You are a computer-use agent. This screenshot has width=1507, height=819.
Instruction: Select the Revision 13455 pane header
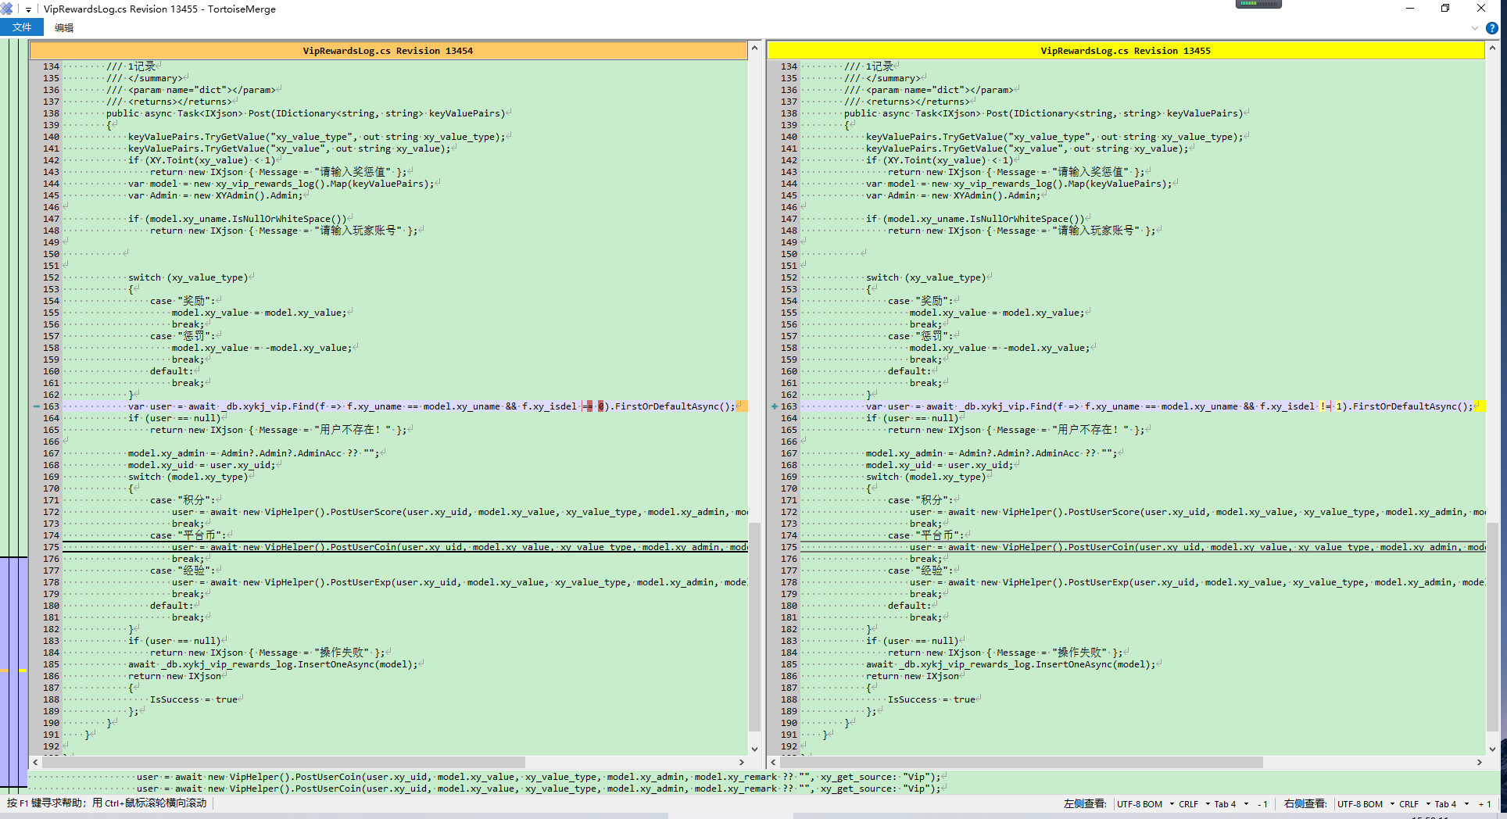[x=1125, y=51]
